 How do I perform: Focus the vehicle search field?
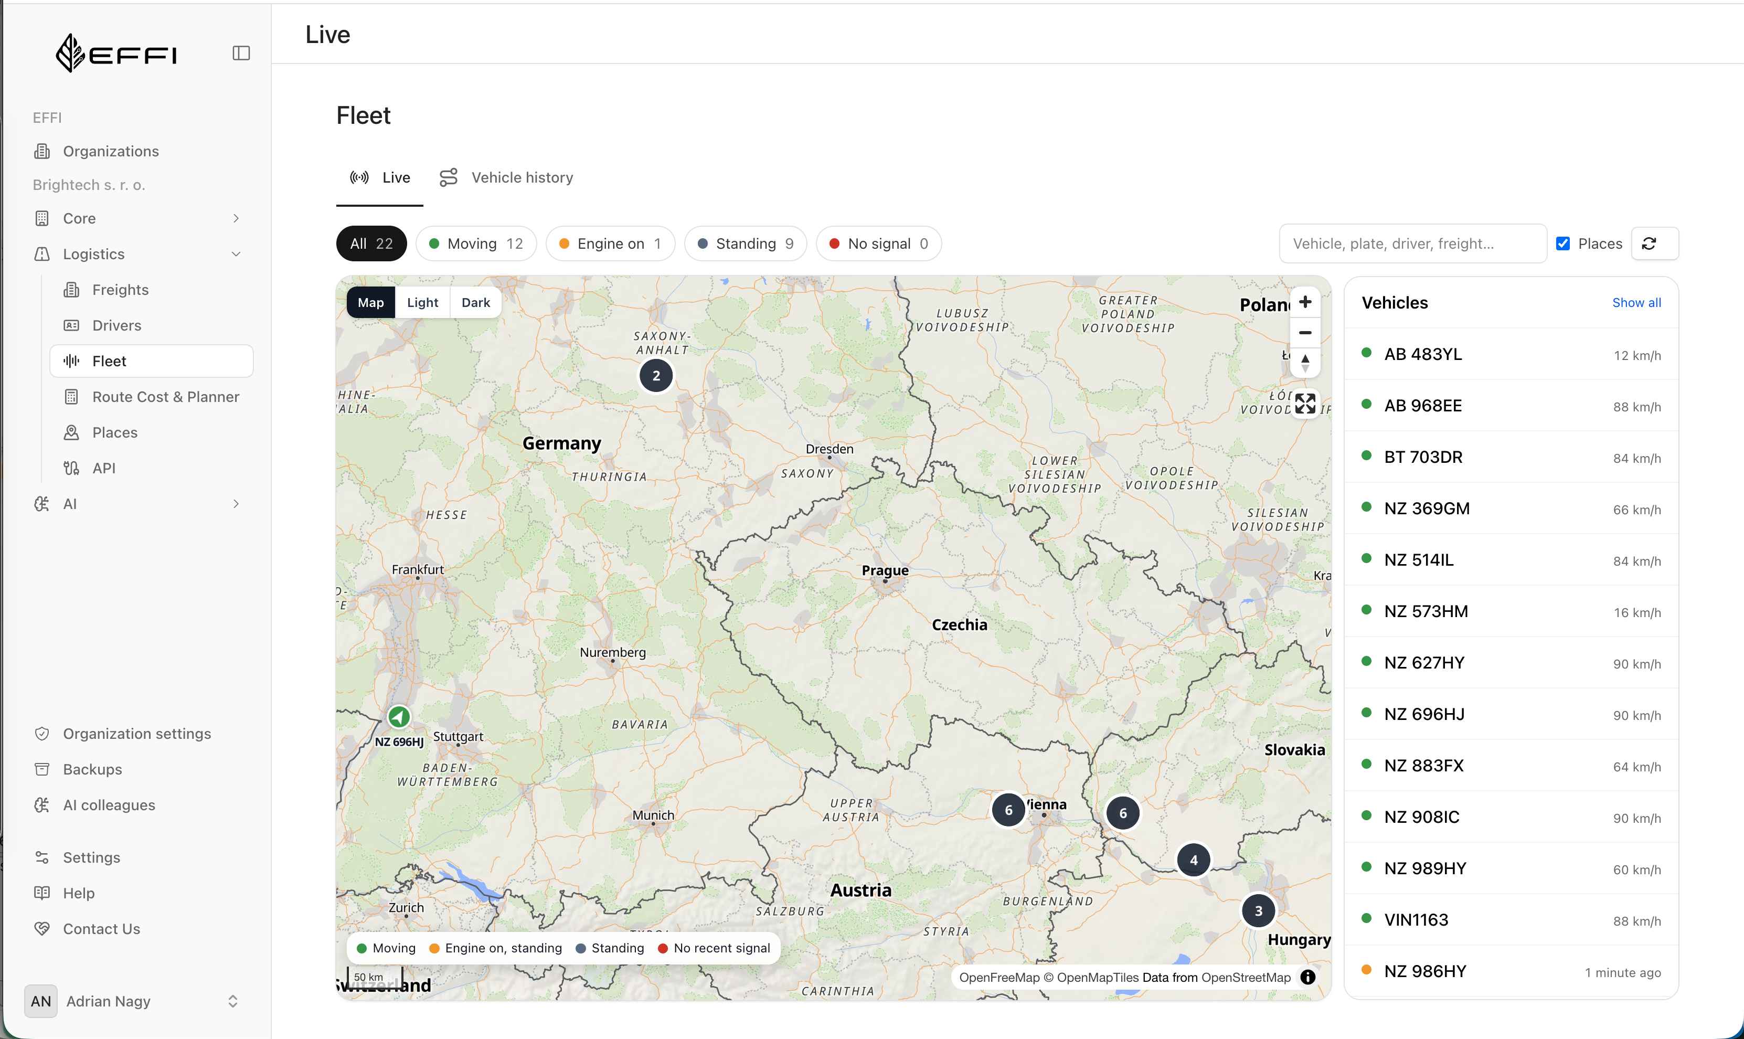point(1412,243)
